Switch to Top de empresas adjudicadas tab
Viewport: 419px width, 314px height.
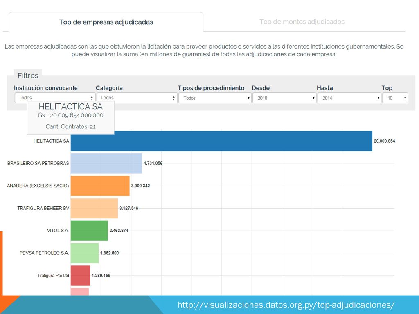click(106, 22)
